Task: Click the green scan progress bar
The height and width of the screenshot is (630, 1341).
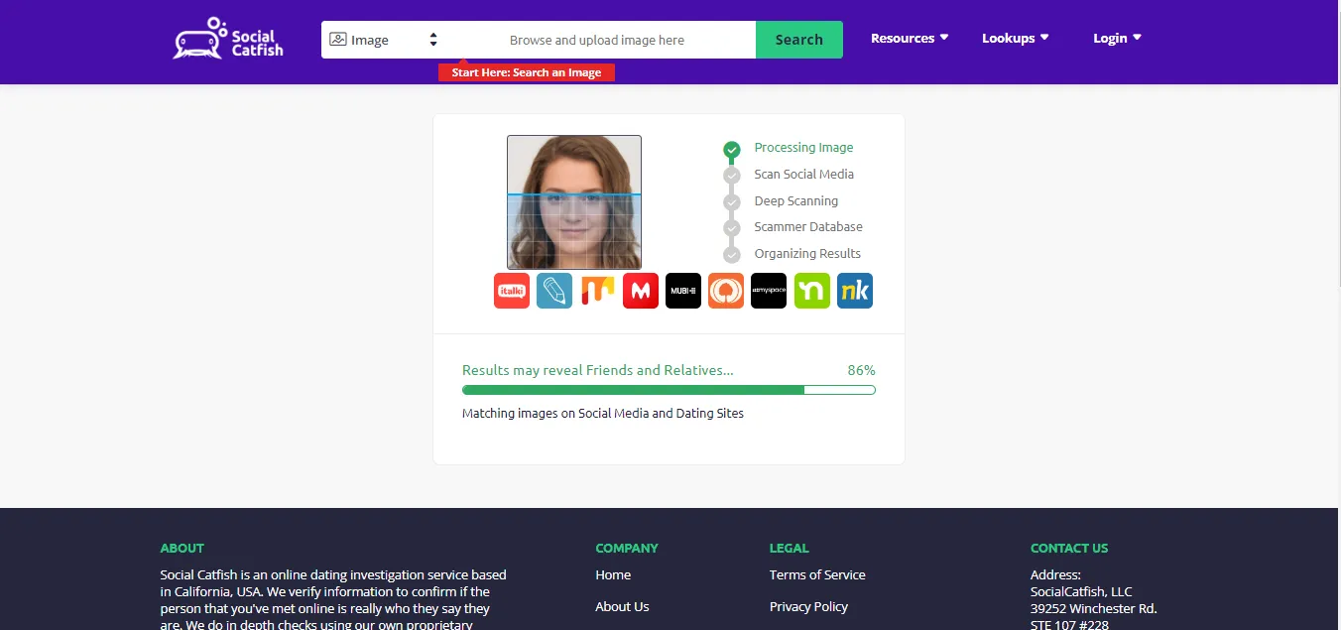Action: tap(668, 390)
